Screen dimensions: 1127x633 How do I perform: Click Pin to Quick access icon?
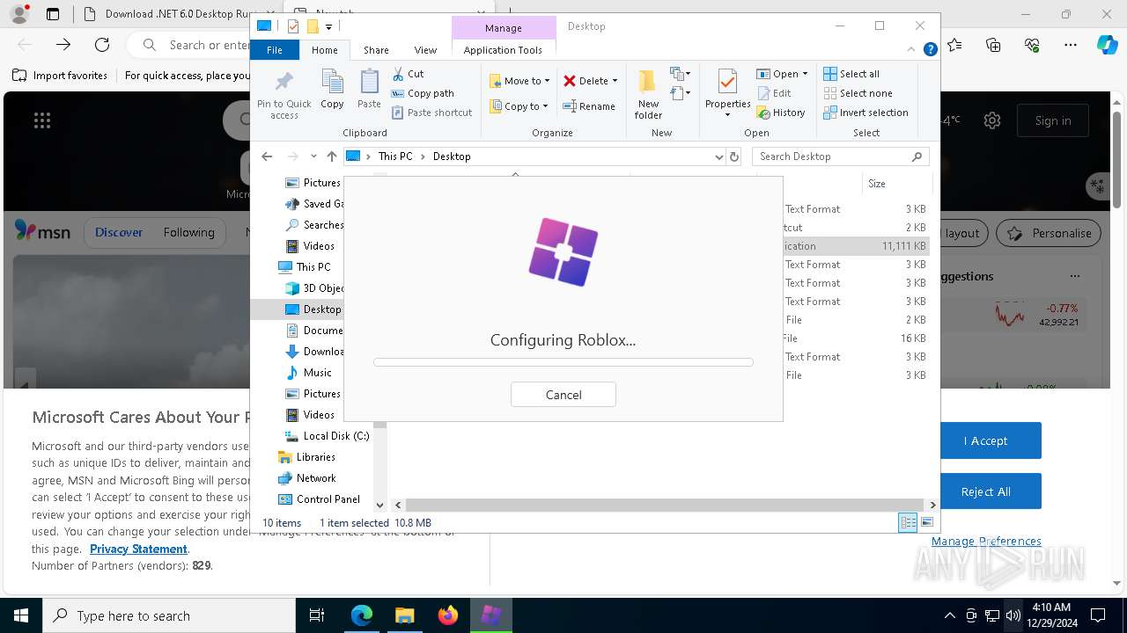(284, 95)
